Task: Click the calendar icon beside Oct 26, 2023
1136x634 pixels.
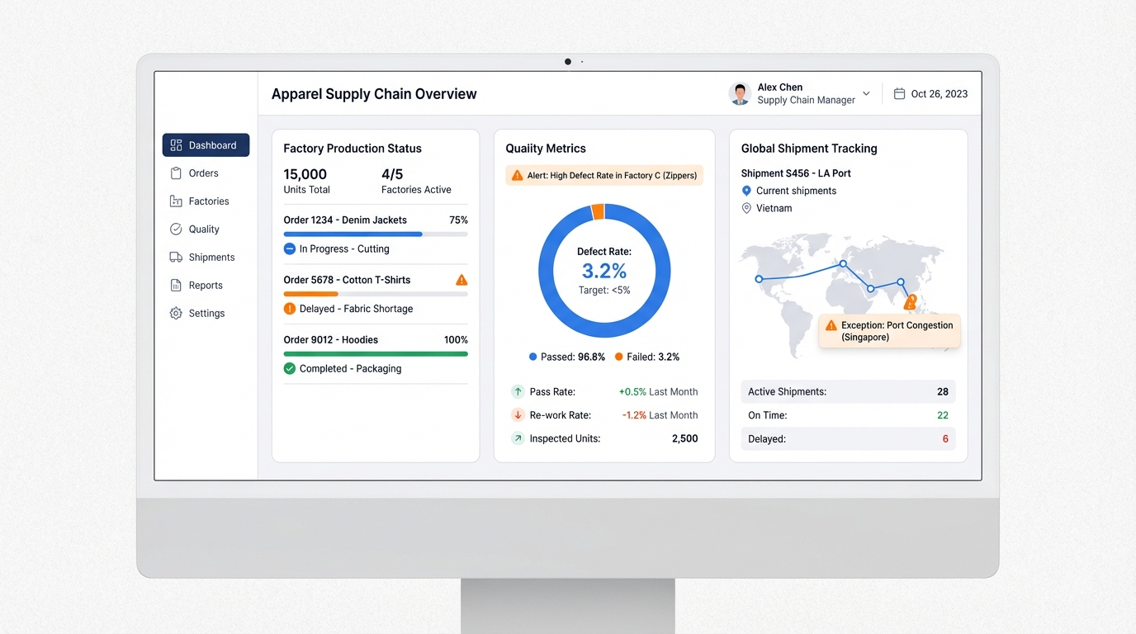Action: (x=898, y=93)
